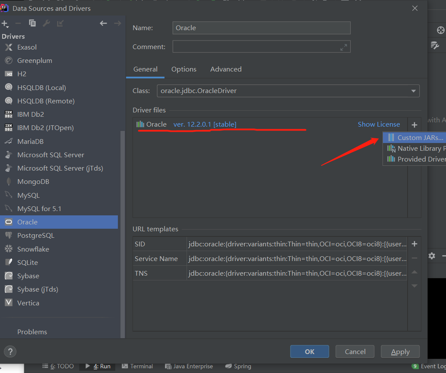This screenshot has height=373, width=446.
Task: Click the back arrow navigation icon
Action: (103, 23)
